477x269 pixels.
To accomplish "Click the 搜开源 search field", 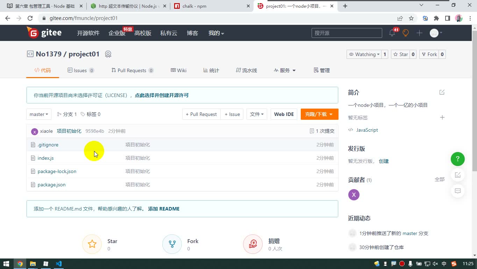I will pyautogui.click(x=347, y=33).
